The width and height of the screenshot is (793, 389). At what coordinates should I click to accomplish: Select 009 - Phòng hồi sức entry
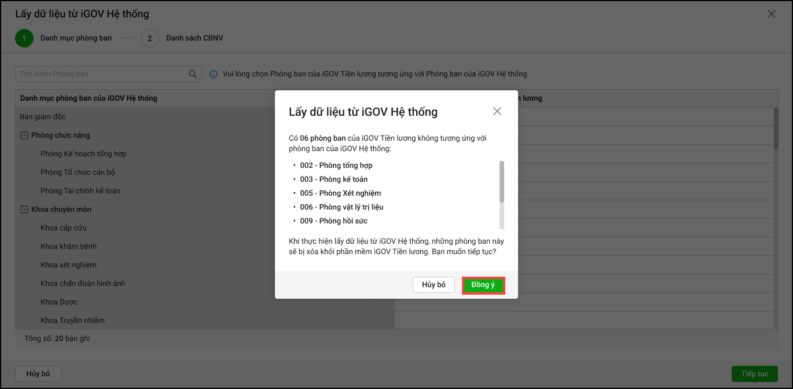[x=333, y=221]
